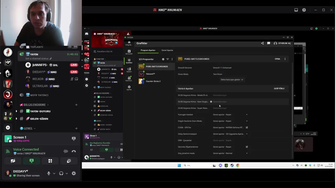Edit CUDA - GPU'lar setting

247,127
